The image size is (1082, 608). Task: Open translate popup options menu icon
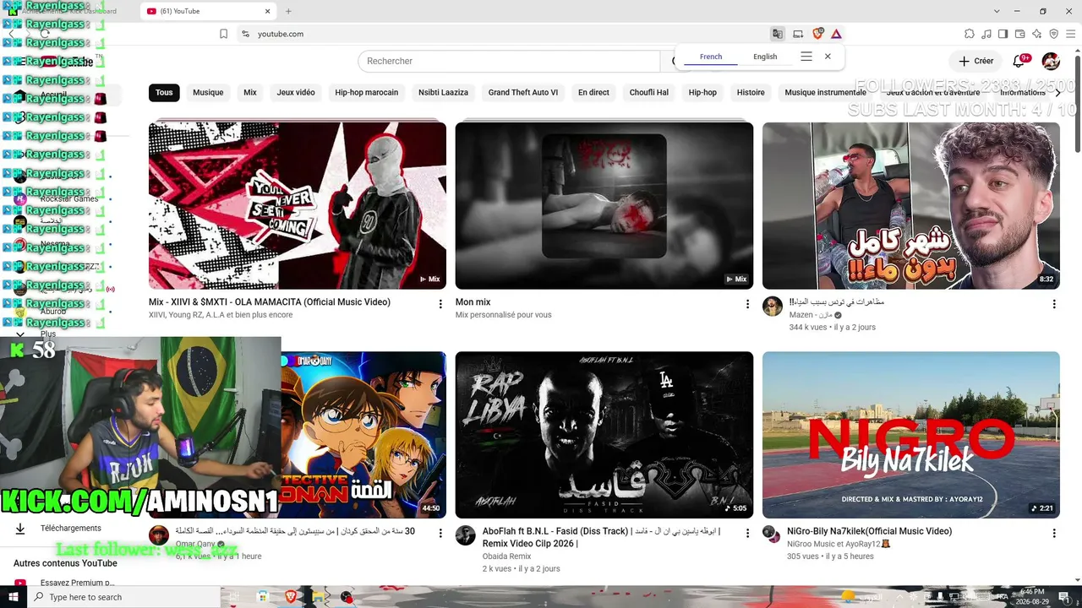click(x=806, y=57)
